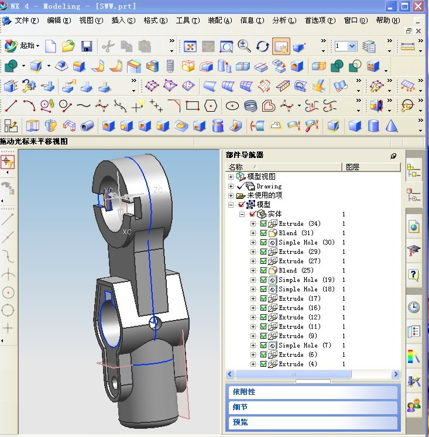The height and width of the screenshot is (437, 429).
Task: Expand the Simple Hole (18) node
Action: [x=253, y=290]
